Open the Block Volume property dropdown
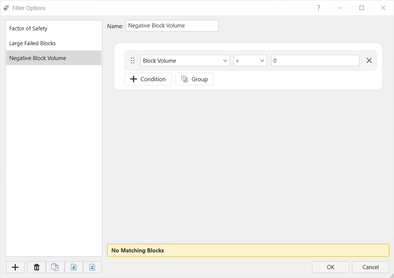 tap(185, 60)
